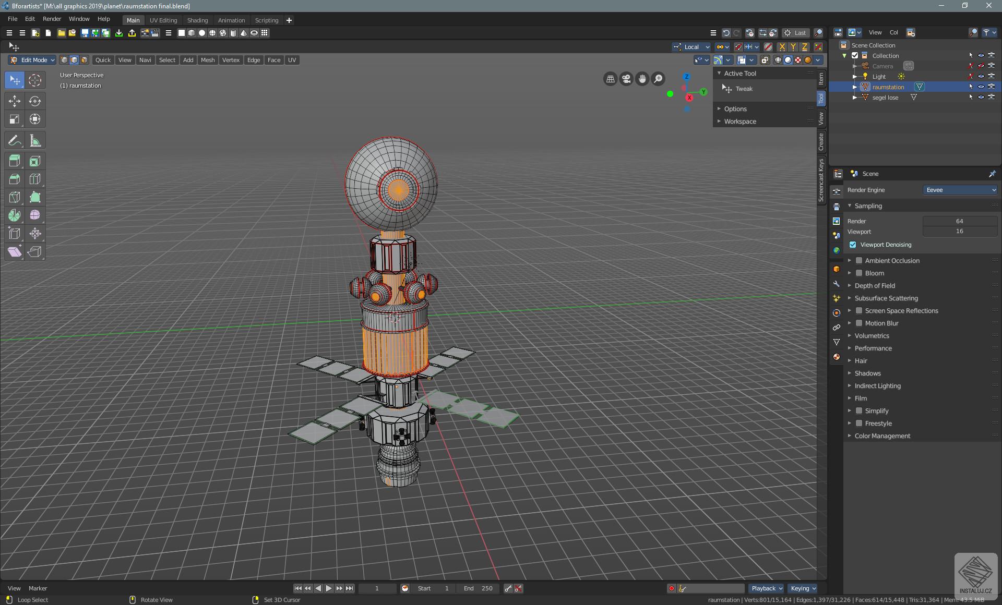The width and height of the screenshot is (1002, 605).
Task: Select the Move tool in toolbar
Action: [x=15, y=101]
